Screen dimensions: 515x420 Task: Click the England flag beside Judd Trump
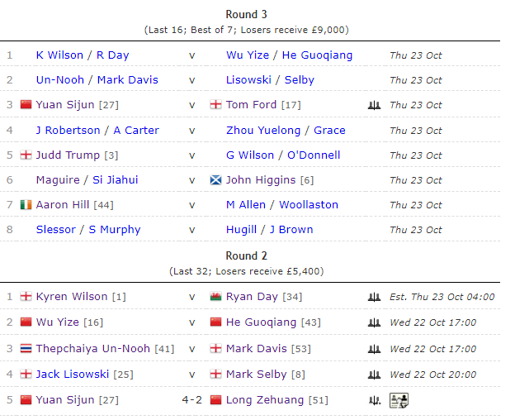[x=26, y=155]
